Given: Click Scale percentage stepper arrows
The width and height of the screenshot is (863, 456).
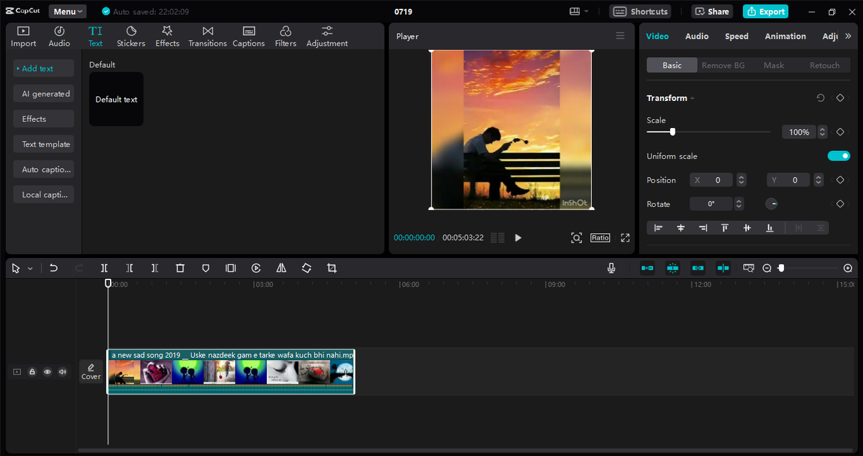Looking at the screenshot, I should click(x=822, y=132).
